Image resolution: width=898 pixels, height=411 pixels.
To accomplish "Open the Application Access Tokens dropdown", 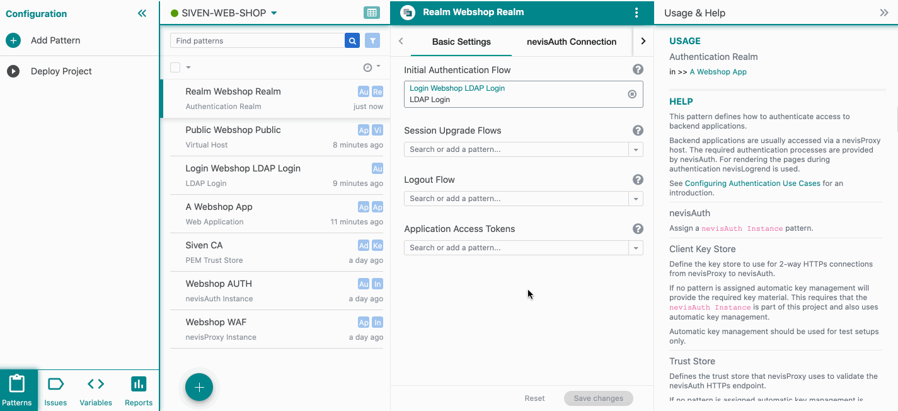I will point(636,248).
